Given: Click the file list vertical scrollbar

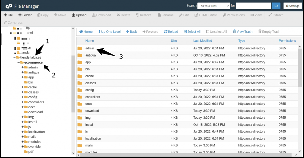Looking at the screenshot, I should click(x=300, y=68).
